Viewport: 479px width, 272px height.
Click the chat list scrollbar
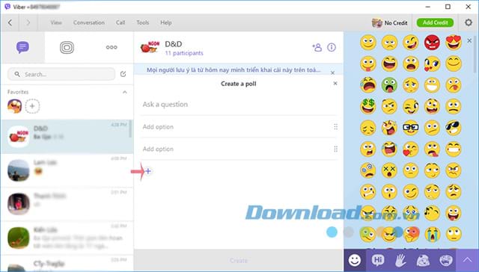(x=131, y=129)
